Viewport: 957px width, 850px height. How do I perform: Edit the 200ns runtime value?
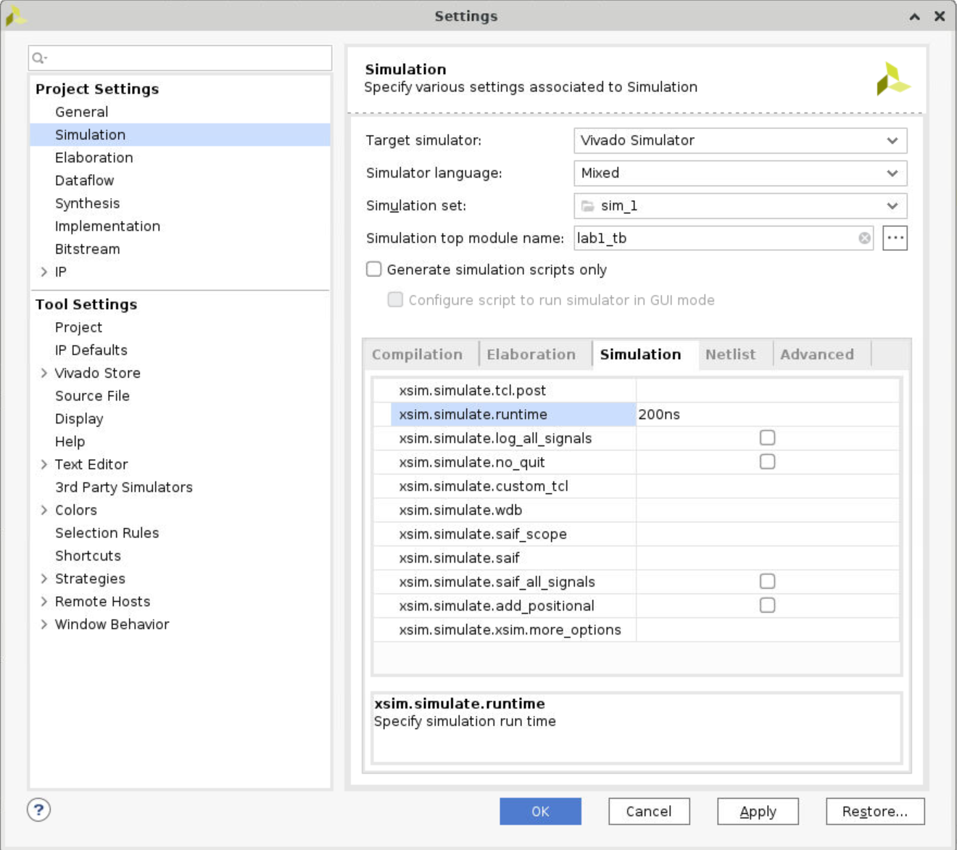pyautogui.click(x=767, y=414)
